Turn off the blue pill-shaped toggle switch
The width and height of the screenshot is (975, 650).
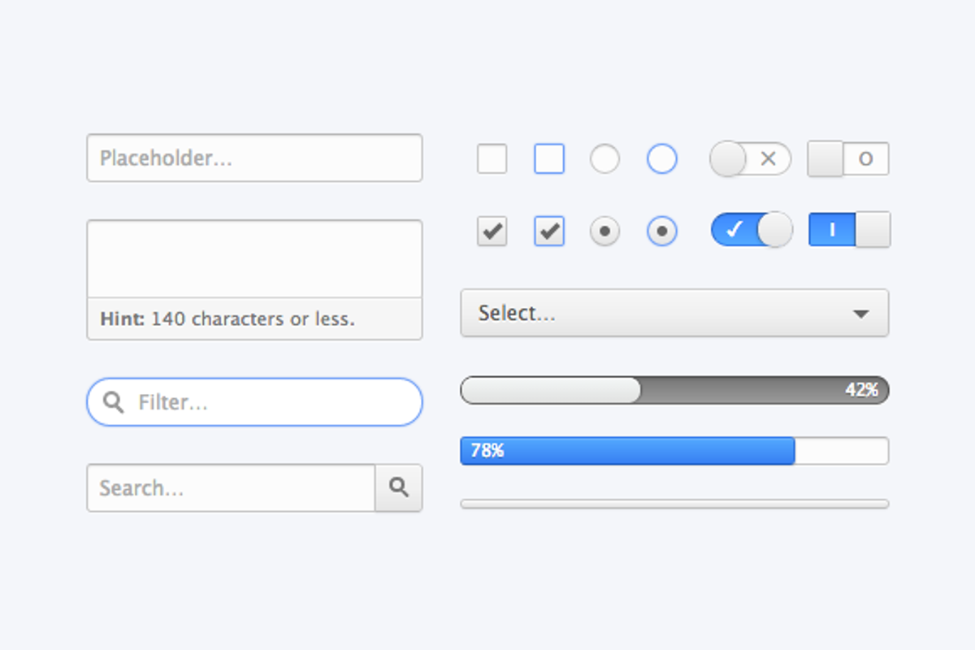pyautogui.click(x=751, y=230)
